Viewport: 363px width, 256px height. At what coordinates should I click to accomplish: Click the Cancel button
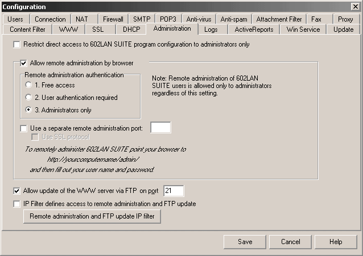click(291, 242)
